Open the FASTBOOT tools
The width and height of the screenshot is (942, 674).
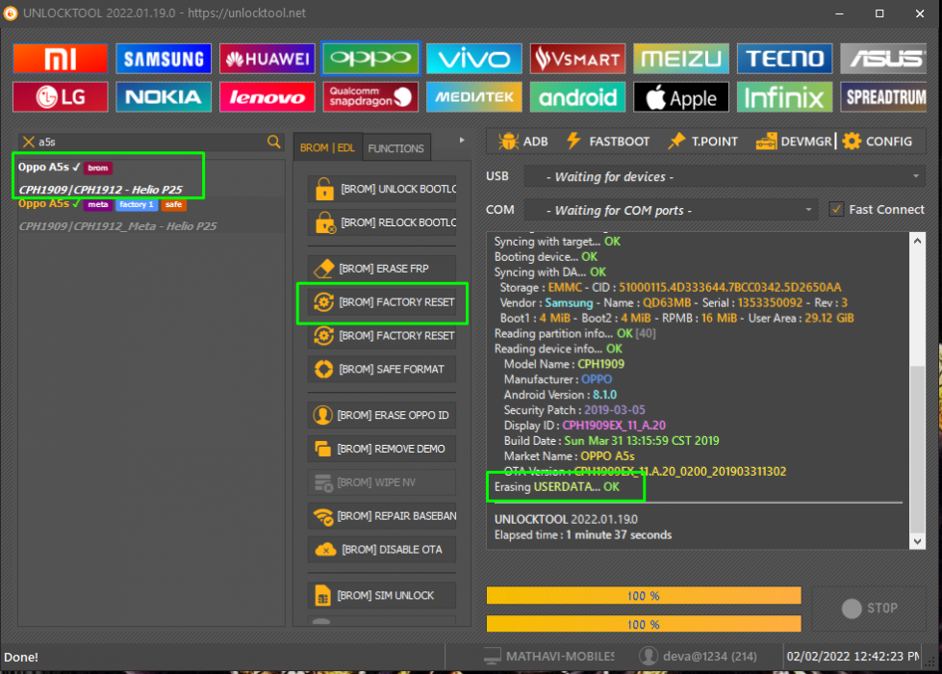tap(608, 142)
